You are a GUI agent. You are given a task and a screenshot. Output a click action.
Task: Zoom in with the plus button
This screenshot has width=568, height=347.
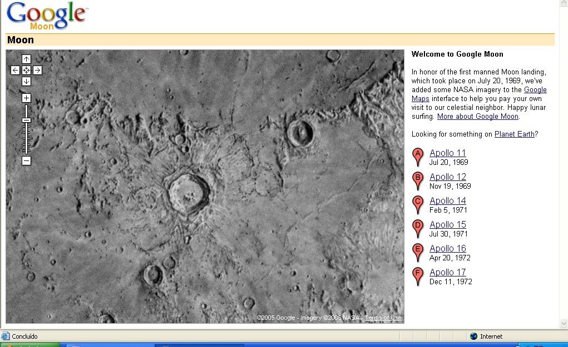pyautogui.click(x=26, y=98)
